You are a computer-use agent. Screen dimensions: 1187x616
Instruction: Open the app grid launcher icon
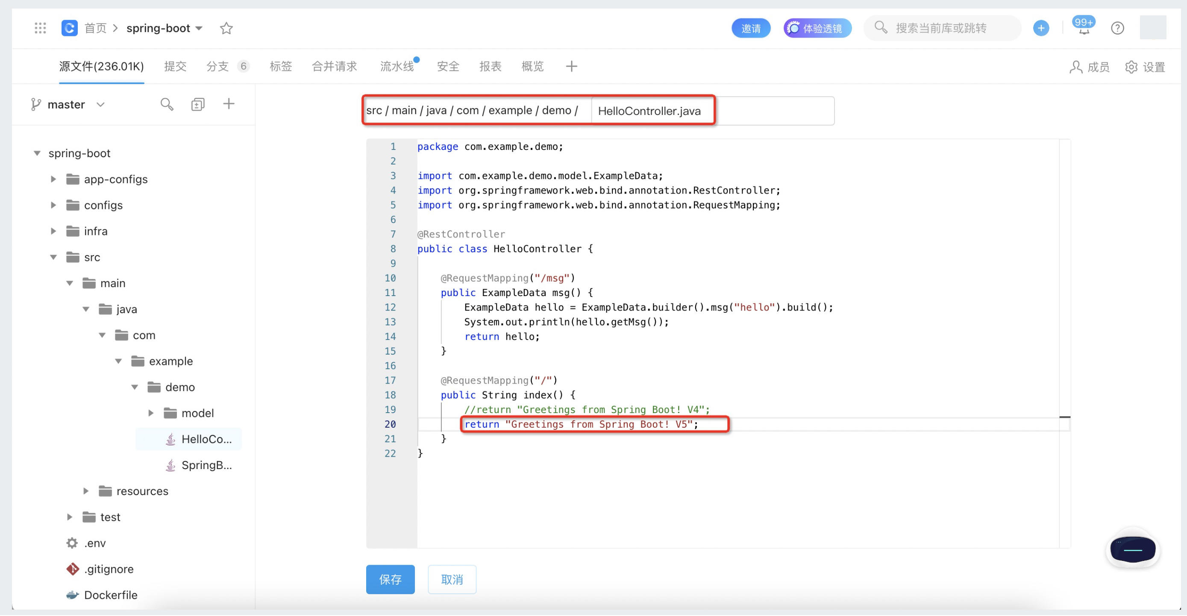click(x=40, y=28)
